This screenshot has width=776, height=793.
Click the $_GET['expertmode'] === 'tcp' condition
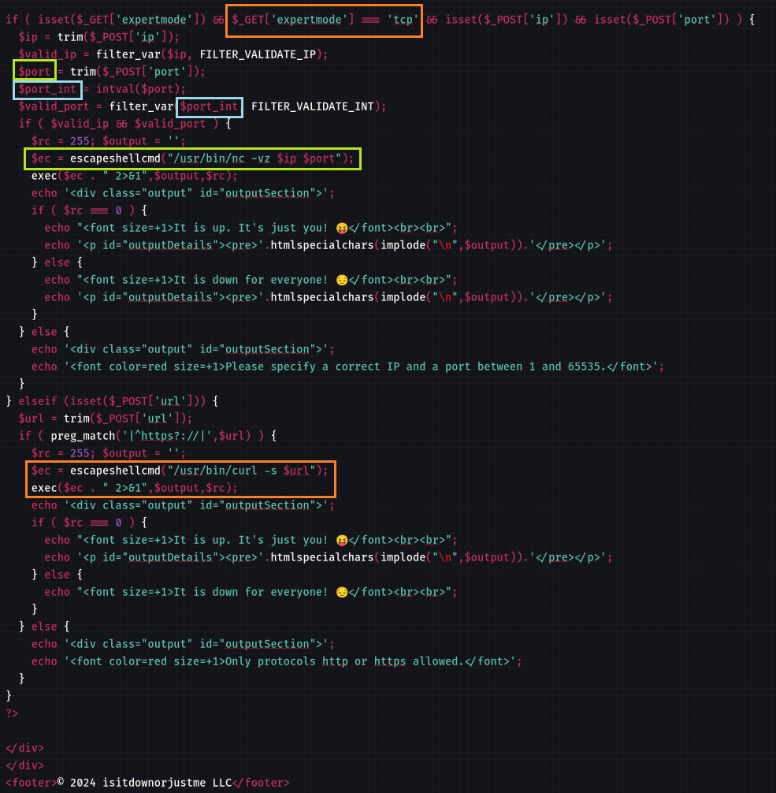coord(325,20)
